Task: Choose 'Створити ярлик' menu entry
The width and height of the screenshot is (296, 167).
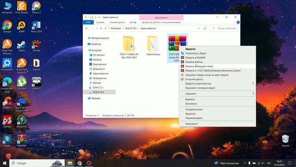Action: click(217, 109)
